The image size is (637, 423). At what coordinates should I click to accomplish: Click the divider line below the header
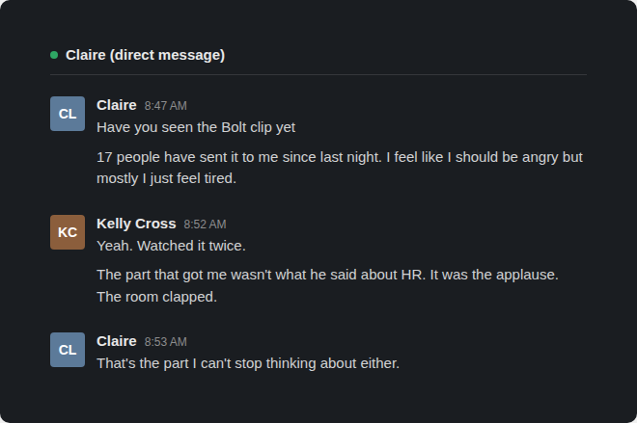318,74
